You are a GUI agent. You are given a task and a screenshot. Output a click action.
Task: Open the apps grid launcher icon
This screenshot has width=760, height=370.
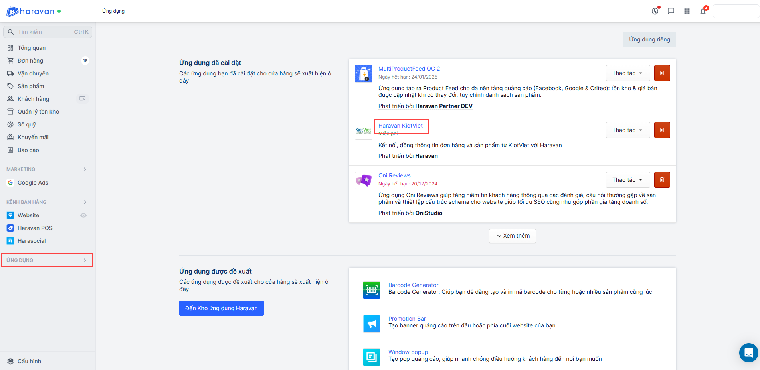point(687,11)
